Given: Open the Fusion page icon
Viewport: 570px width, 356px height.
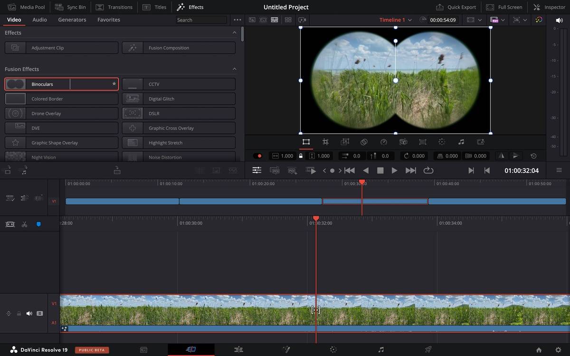Looking at the screenshot, I should (x=286, y=350).
